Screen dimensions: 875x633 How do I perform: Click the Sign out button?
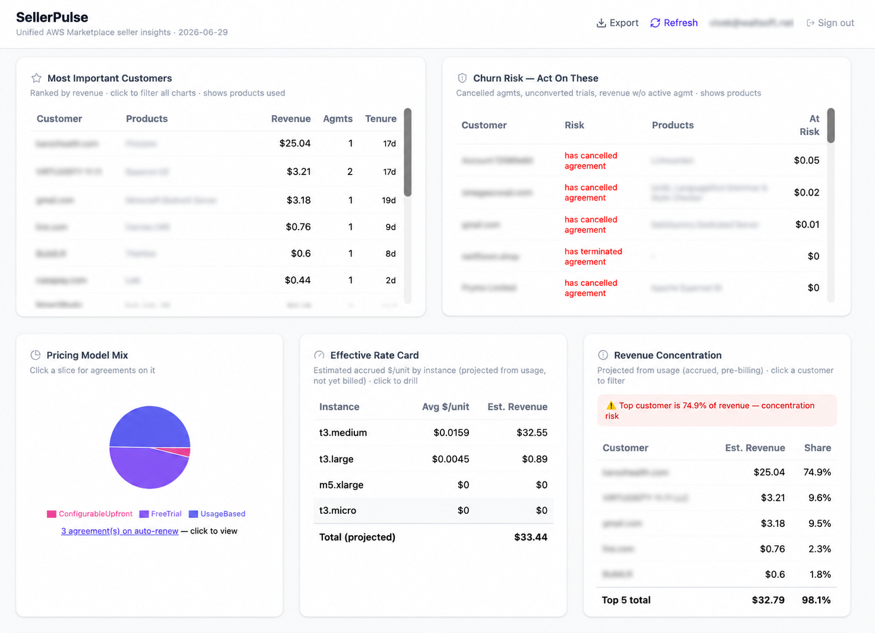point(830,23)
